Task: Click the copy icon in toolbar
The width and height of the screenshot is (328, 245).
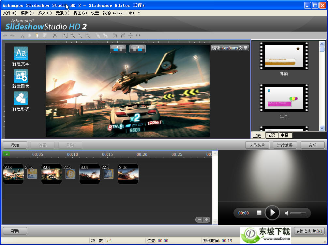Action: click(x=30, y=36)
